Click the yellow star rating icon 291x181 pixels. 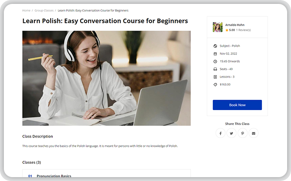click(x=227, y=30)
